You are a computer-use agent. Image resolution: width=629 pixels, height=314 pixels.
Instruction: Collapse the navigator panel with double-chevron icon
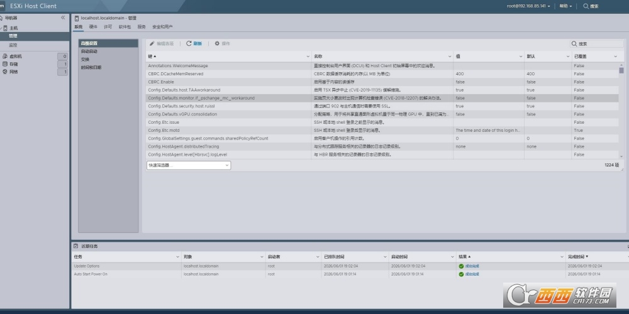(x=63, y=18)
